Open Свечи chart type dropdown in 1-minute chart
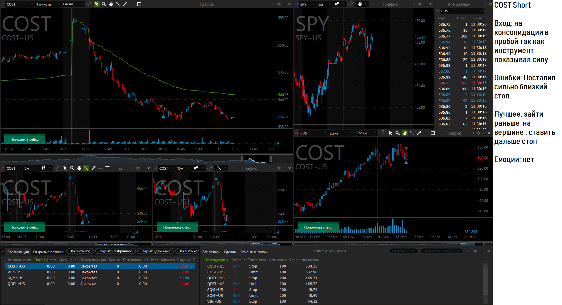This screenshot has width=562, height=305. coord(73,4)
